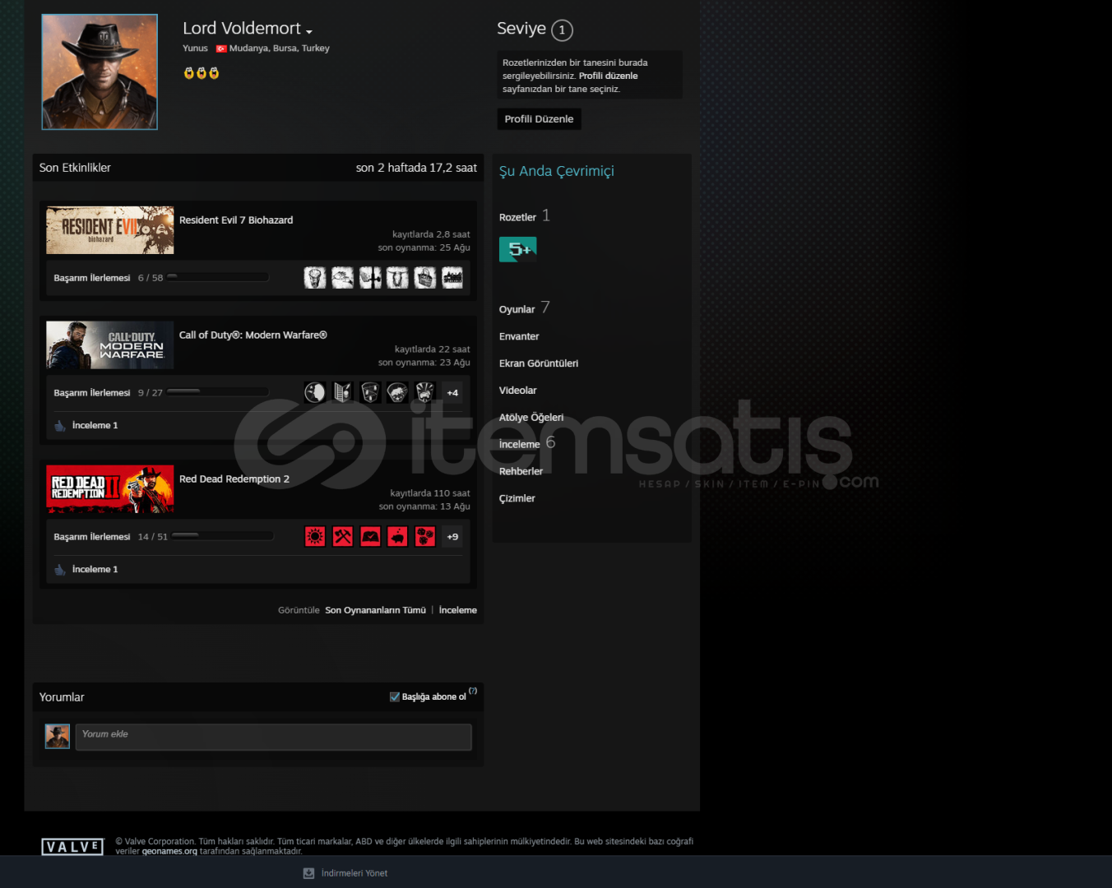Open the Rehberler section
The width and height of the screenshot is (1112, 888).
[521, 471]
